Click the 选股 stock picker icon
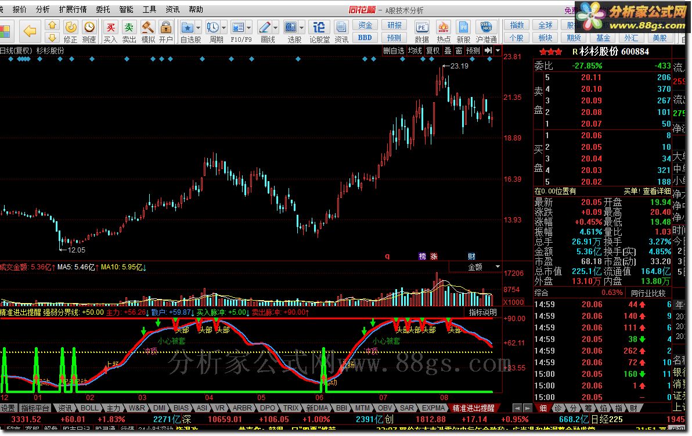This screenshot has width=692, height=436. click(291, 28)
